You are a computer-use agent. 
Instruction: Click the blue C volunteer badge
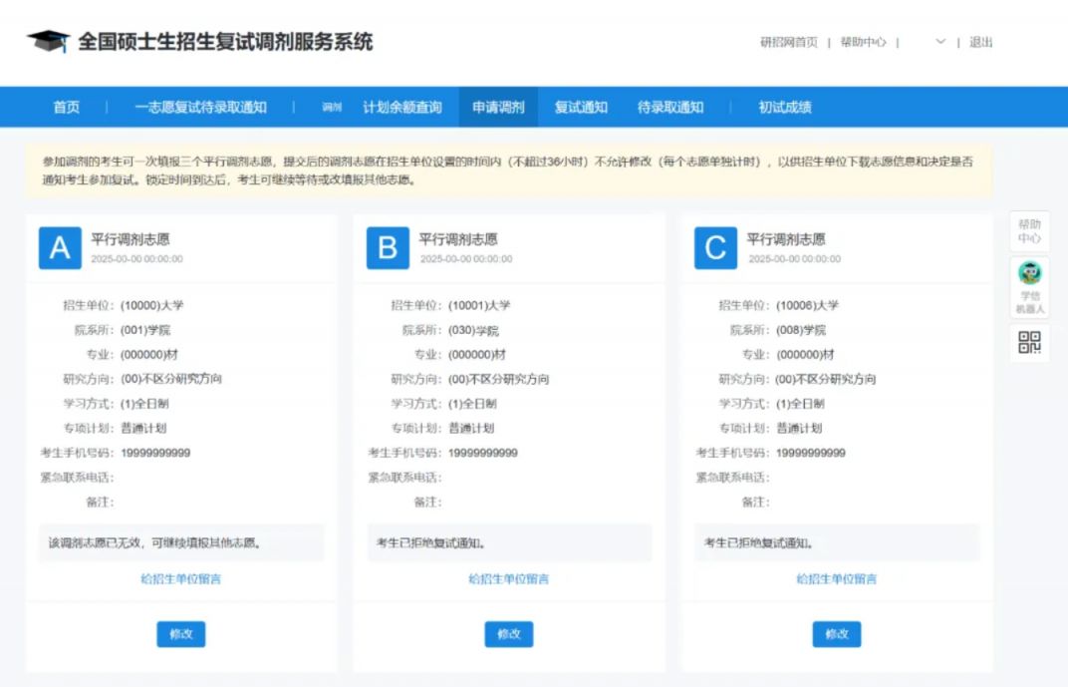[715, 248]
